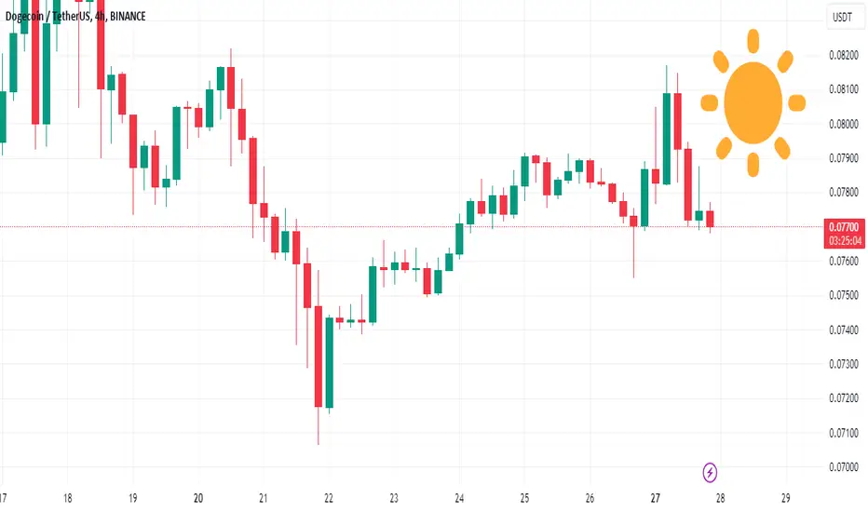Click date 22 on time axis
868x512 pixels.
click(329, 498)
